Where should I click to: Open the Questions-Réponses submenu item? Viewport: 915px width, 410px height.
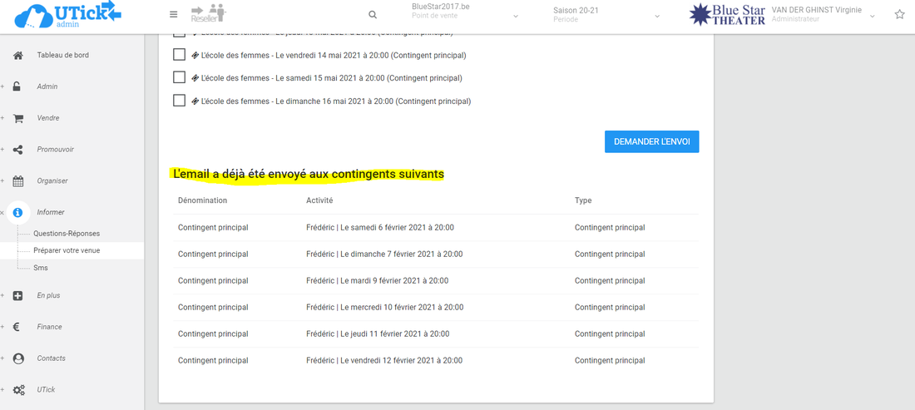[67, 234]
